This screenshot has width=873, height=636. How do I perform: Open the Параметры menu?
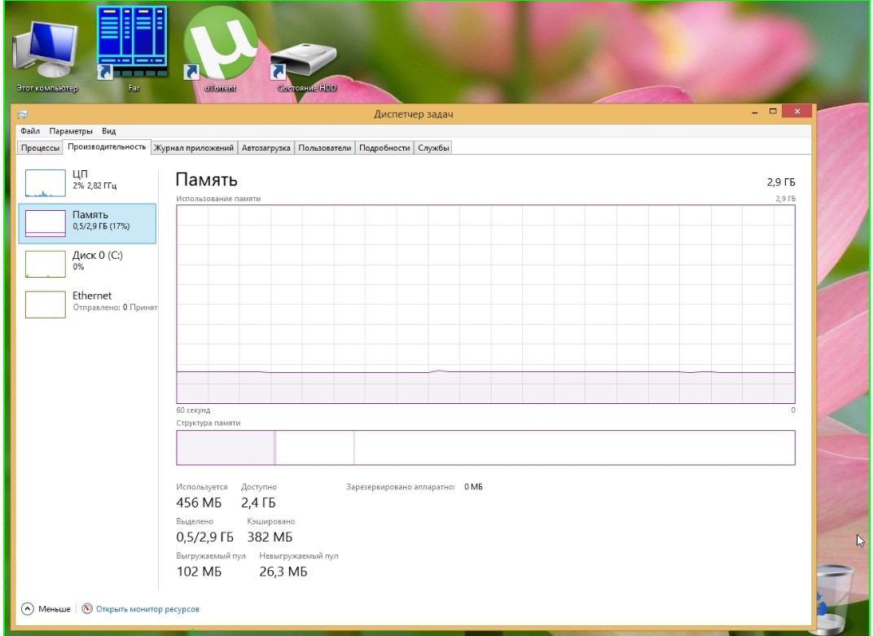tap(70, 131)
